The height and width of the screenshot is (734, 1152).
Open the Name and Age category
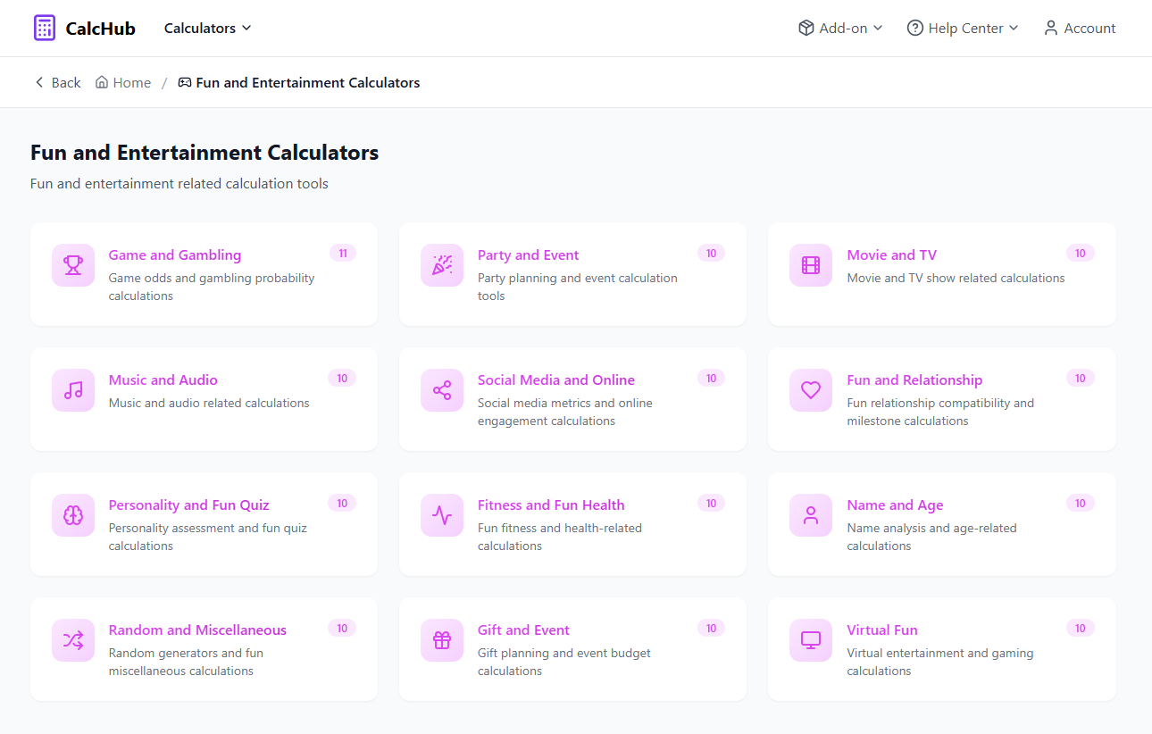coord(895,505)
